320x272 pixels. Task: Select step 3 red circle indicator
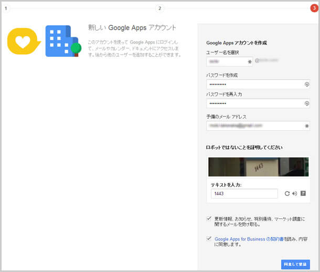(314, 8)
